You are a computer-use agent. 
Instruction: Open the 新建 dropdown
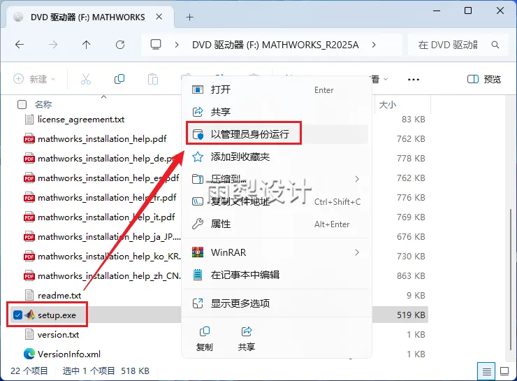34,79
